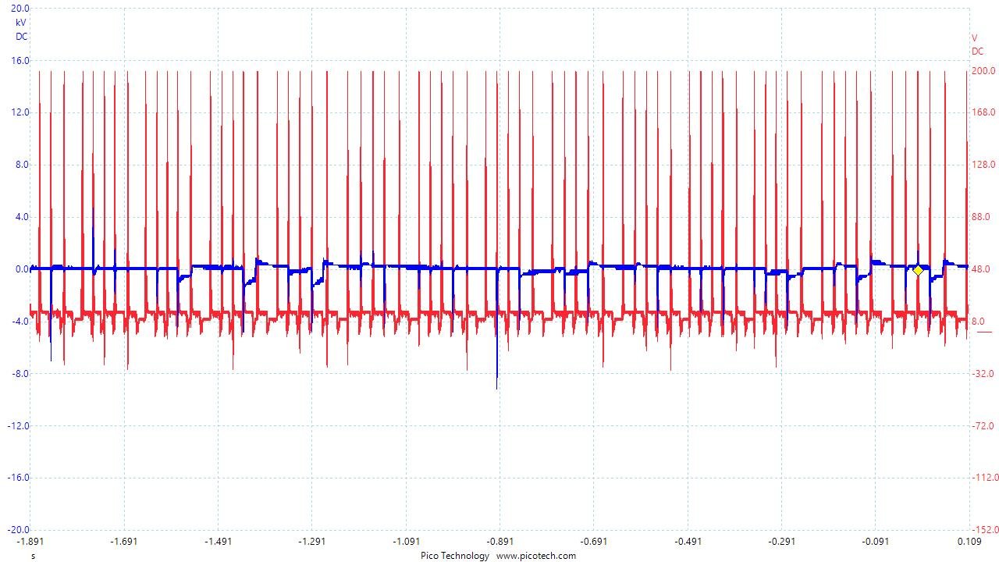
Task: Click the red -112.0 axis value
Action: point(985,478)
